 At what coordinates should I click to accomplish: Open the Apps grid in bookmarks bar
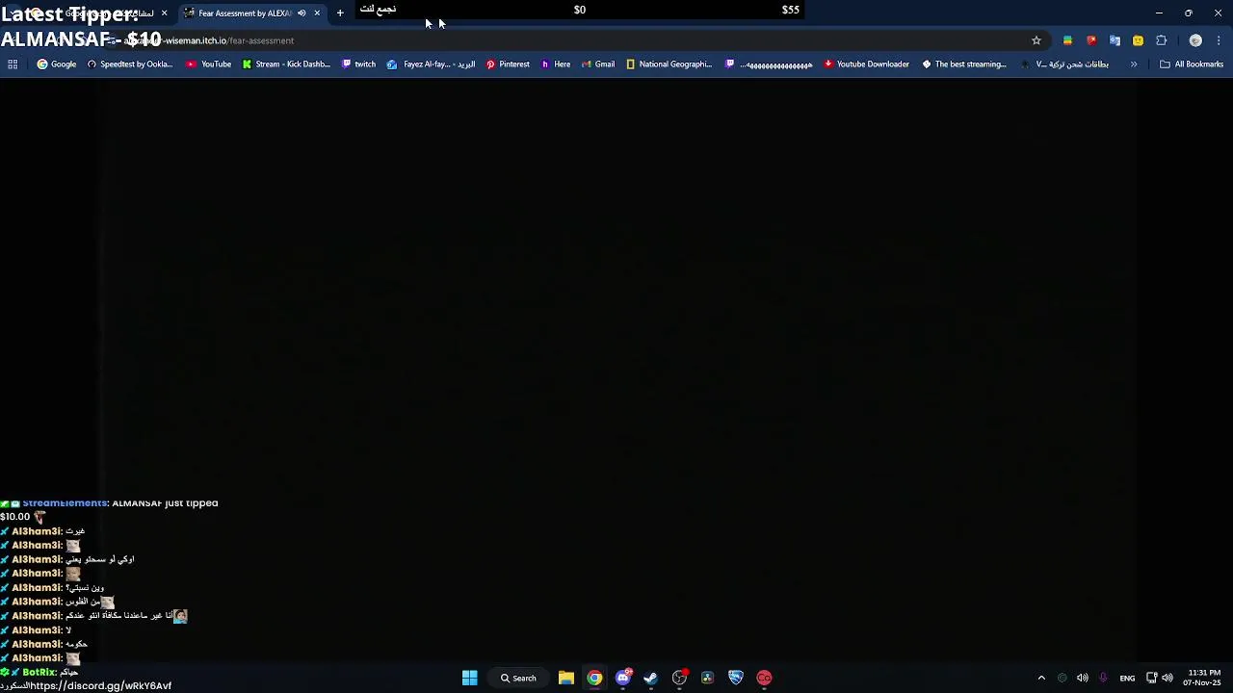[x=13, y=64]
